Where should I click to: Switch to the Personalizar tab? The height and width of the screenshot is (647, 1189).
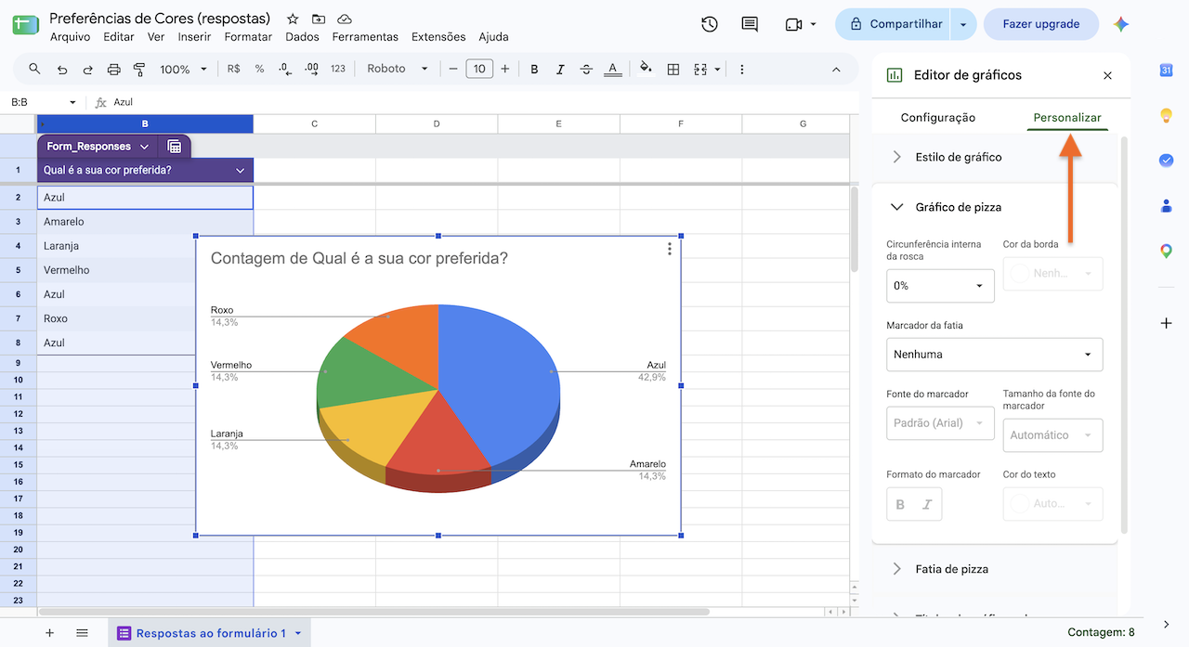click(1067, 118)
